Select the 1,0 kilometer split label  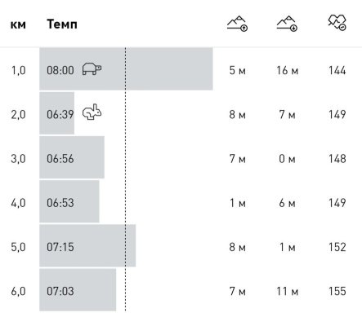click(x=18, y=71)
